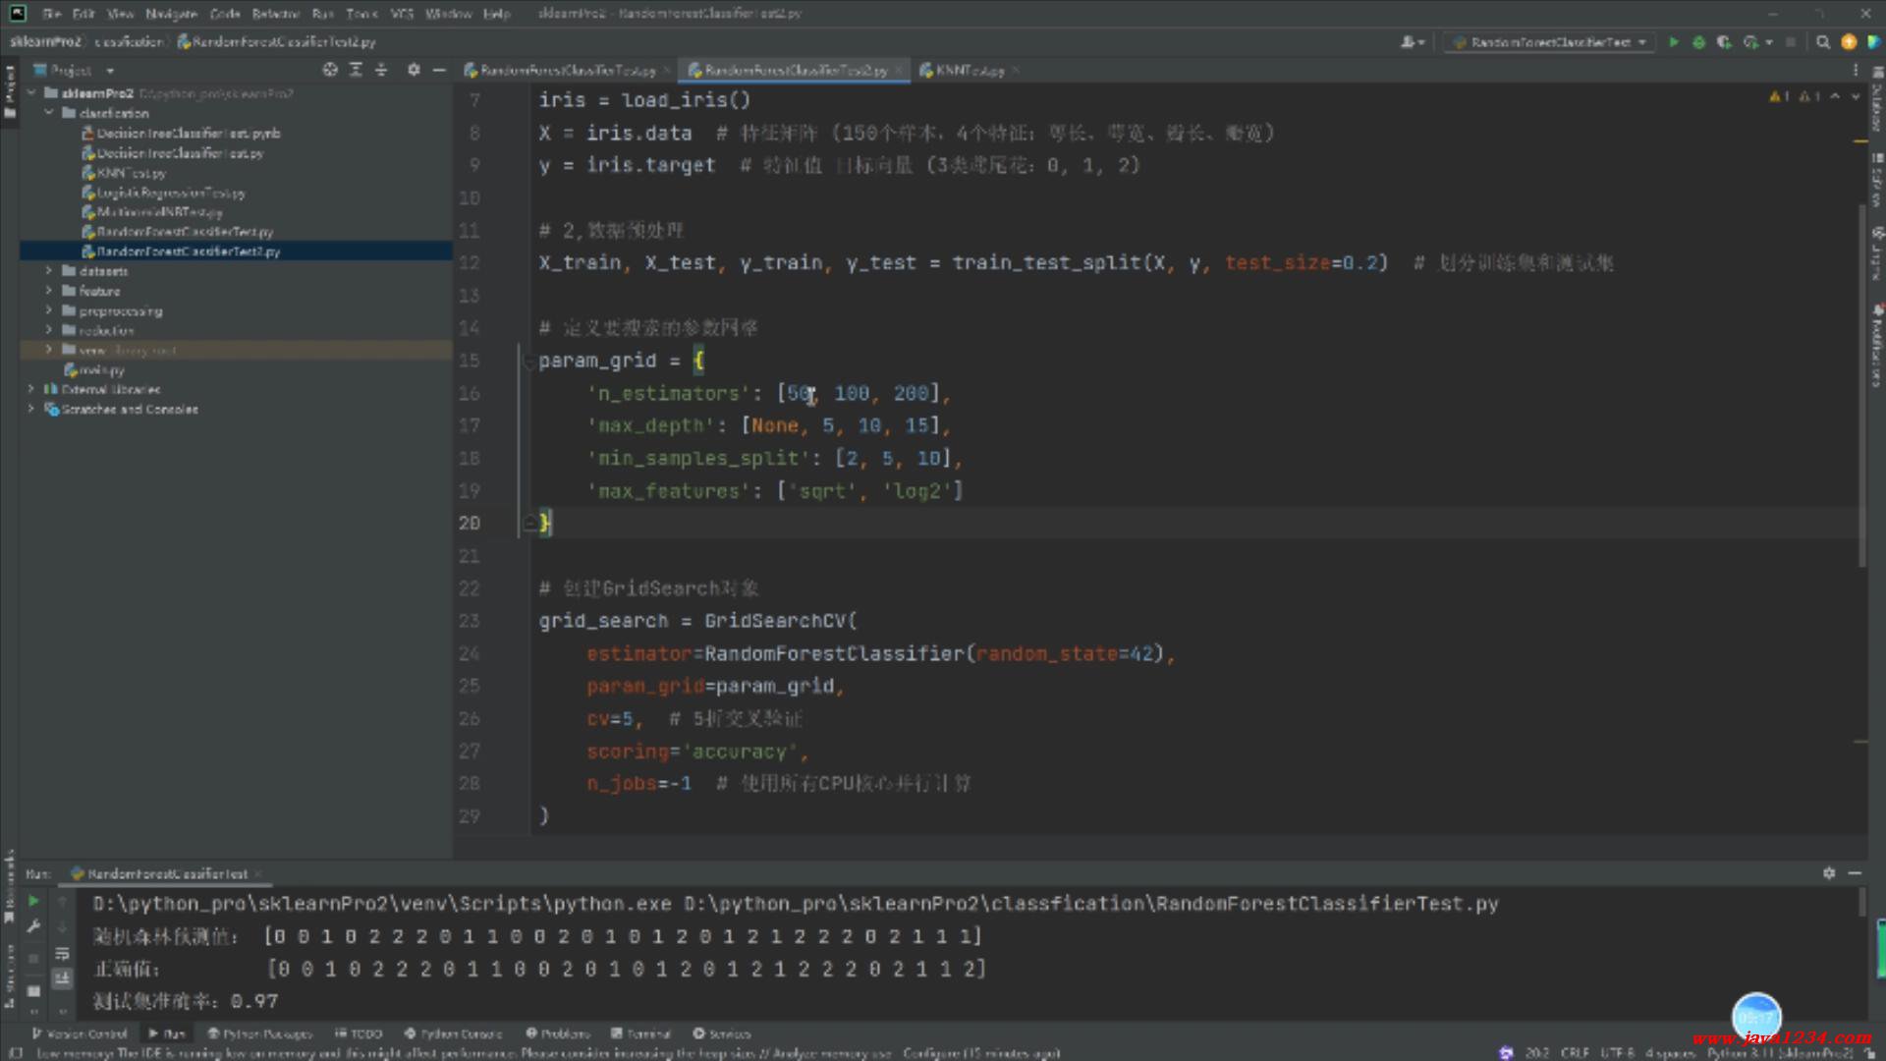Screen dimensions: 1886x1061
Task: Expand External Libraries node
Action: pyautogui.click(x=31, y=389)
